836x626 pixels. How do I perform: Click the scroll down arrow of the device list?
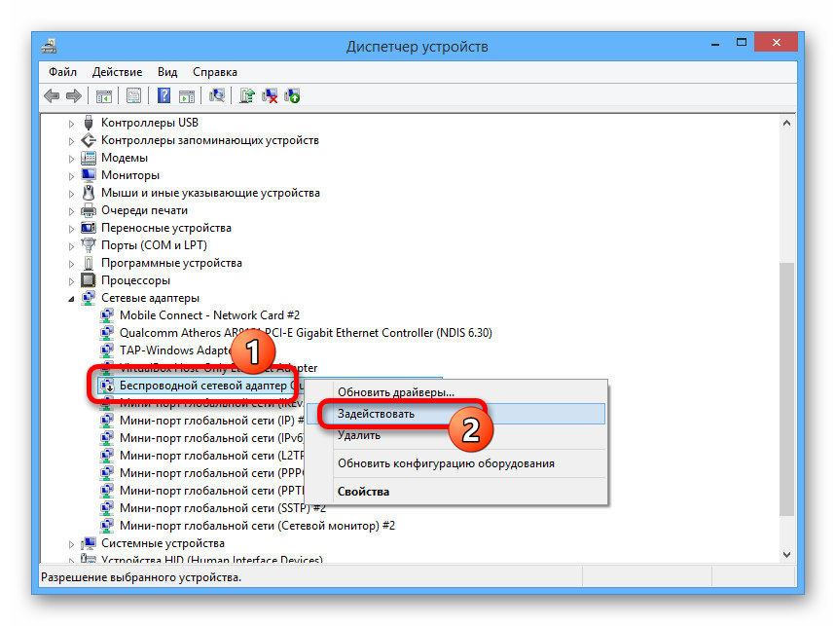tap(786, 555)
